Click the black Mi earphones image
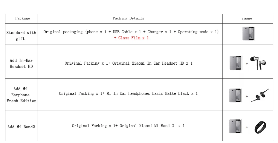278x143 pixels. 260,95
